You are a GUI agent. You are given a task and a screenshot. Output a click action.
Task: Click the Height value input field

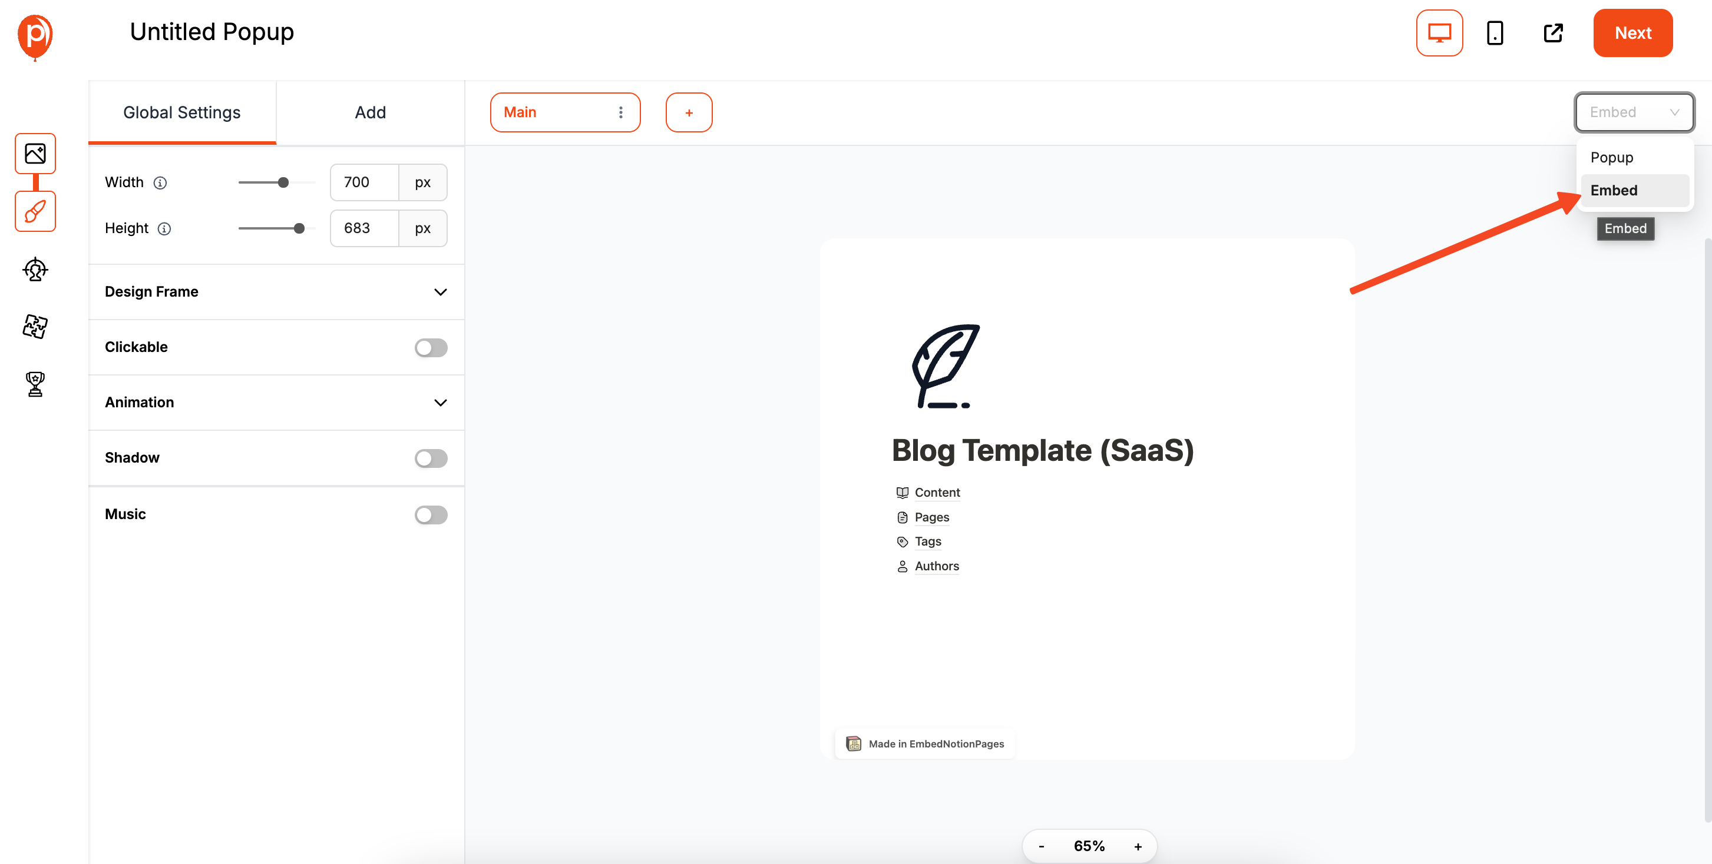(x=364, y=228)
